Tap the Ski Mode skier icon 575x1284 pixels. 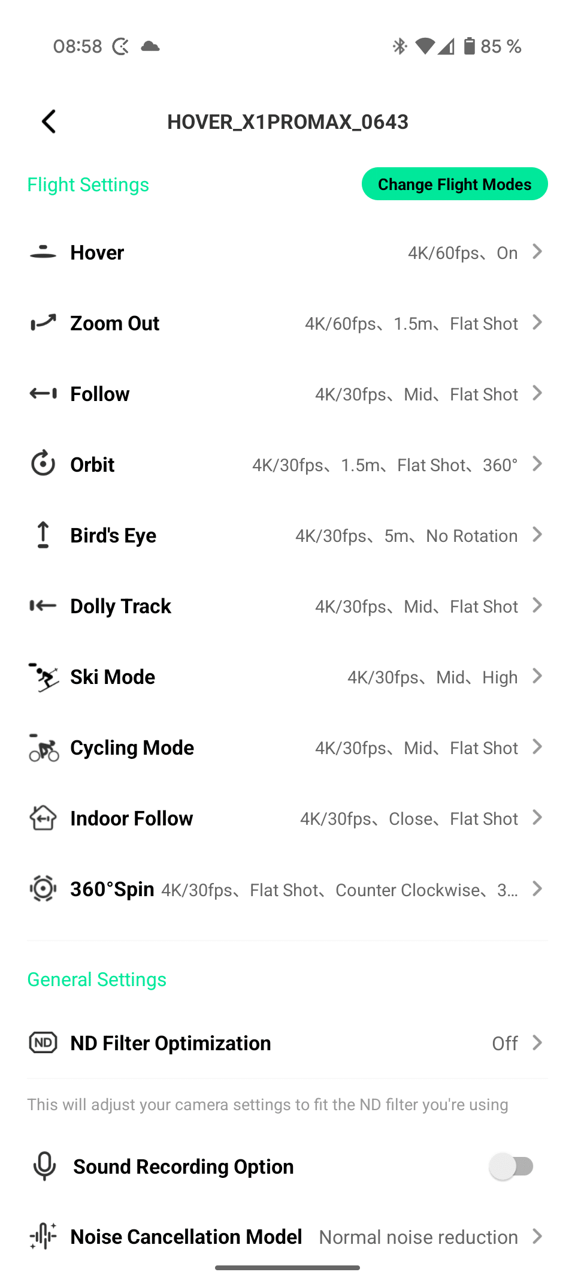click(x=43, y=677)
